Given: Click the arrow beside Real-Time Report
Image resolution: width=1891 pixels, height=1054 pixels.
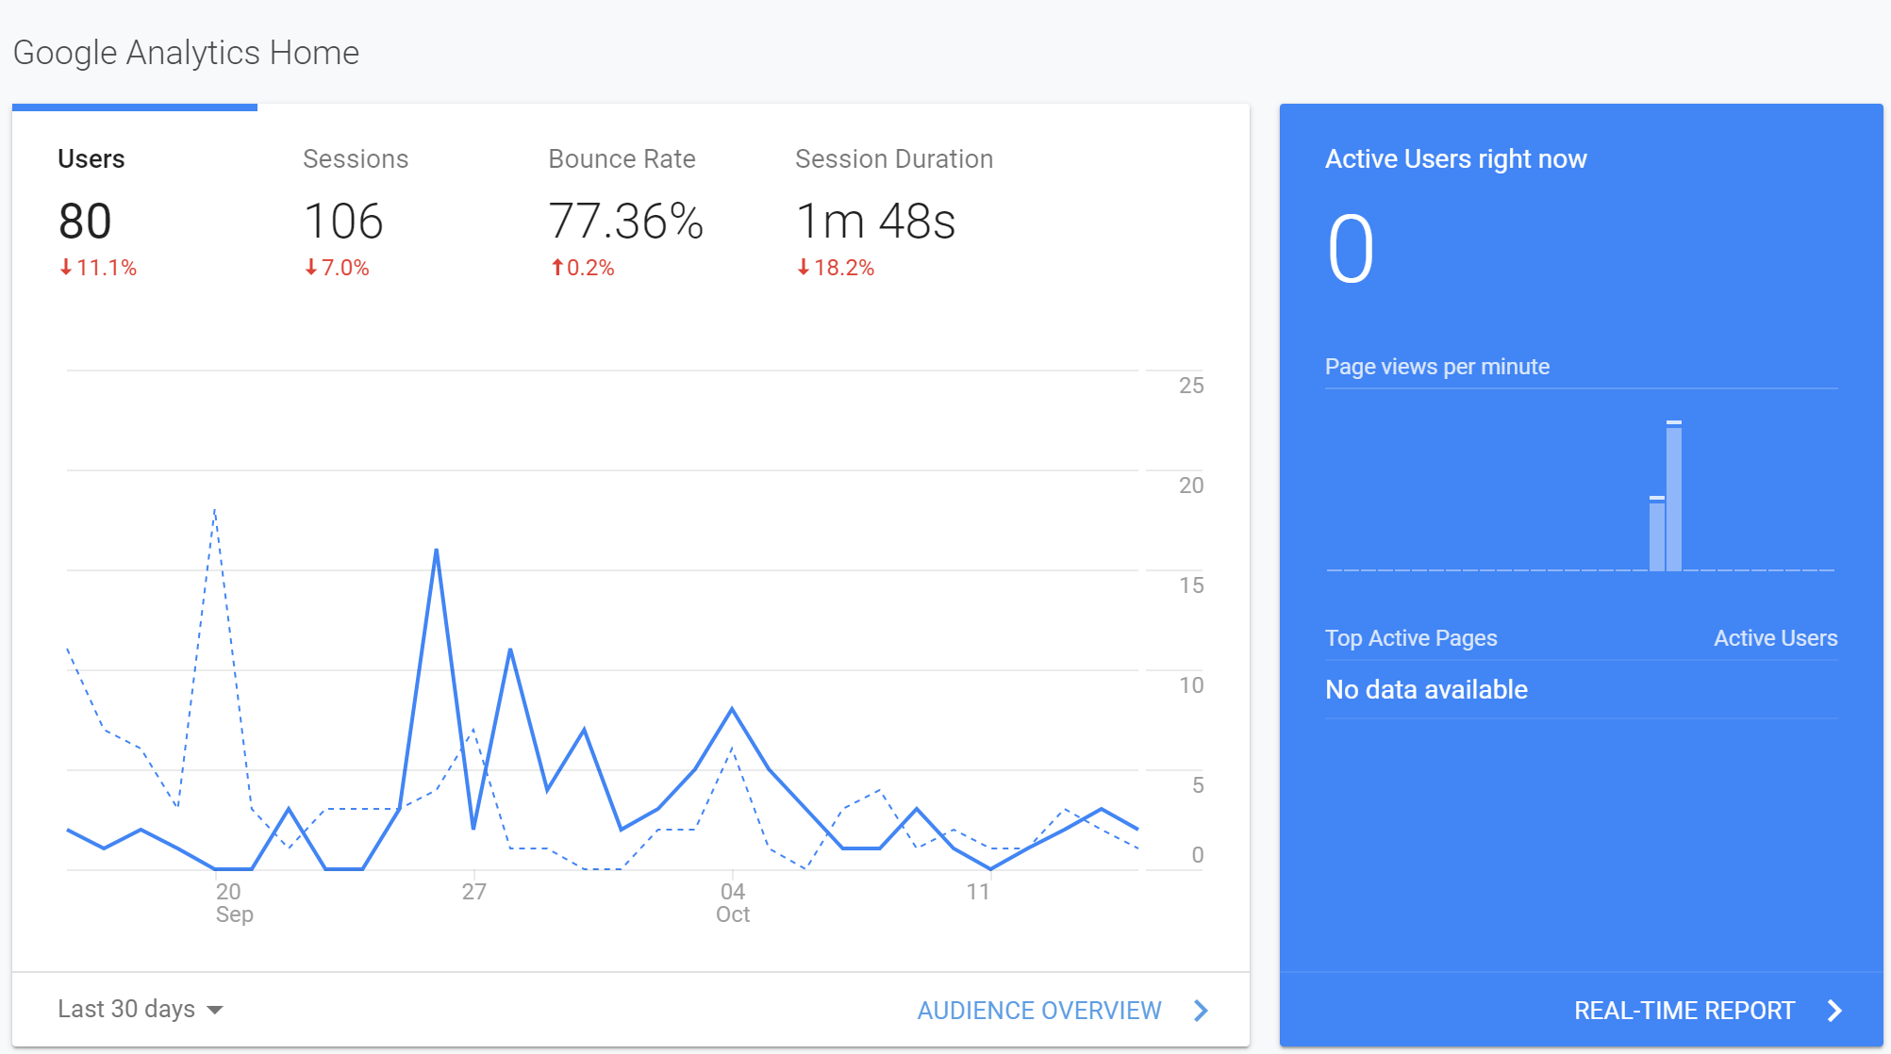Looking at the screenshot, I should point(1834,1011).
